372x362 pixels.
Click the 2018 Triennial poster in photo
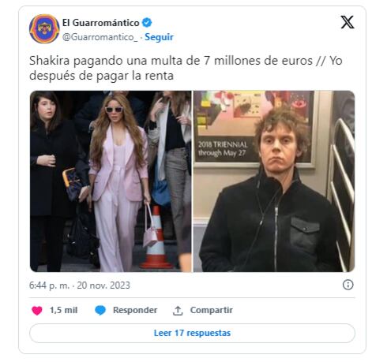click(x=254, y=129)
